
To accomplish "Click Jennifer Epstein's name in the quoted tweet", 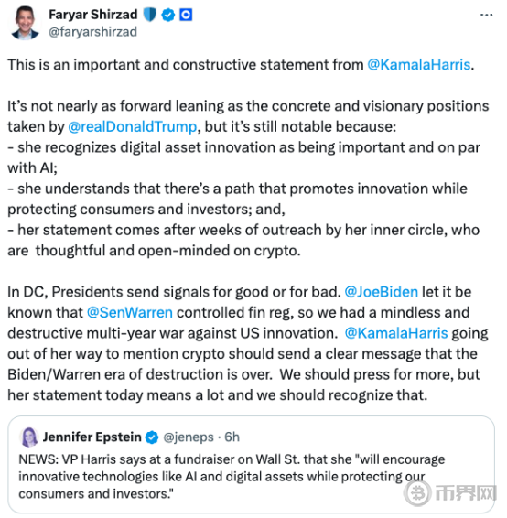I will point(92,437).
